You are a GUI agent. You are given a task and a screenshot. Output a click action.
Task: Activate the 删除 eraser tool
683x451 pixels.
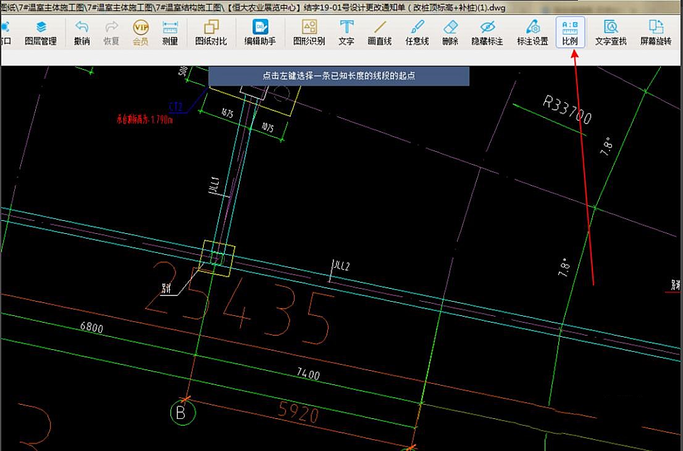pos(450,33)
